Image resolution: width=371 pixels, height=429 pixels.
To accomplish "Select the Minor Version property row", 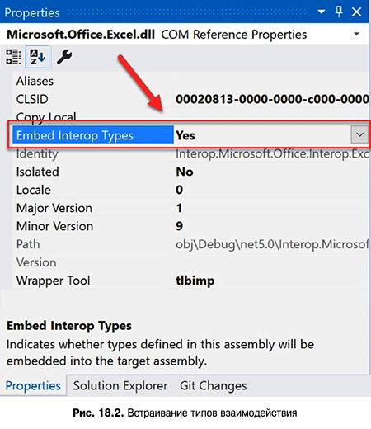I will 190,226.
